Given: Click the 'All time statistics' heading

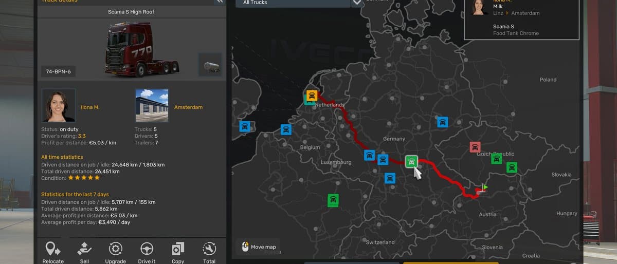Looking at the screenshot, I should click(62, 157).
